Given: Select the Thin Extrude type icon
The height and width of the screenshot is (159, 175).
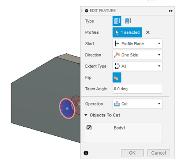Looking at the screenshot, I should point(128,21).
